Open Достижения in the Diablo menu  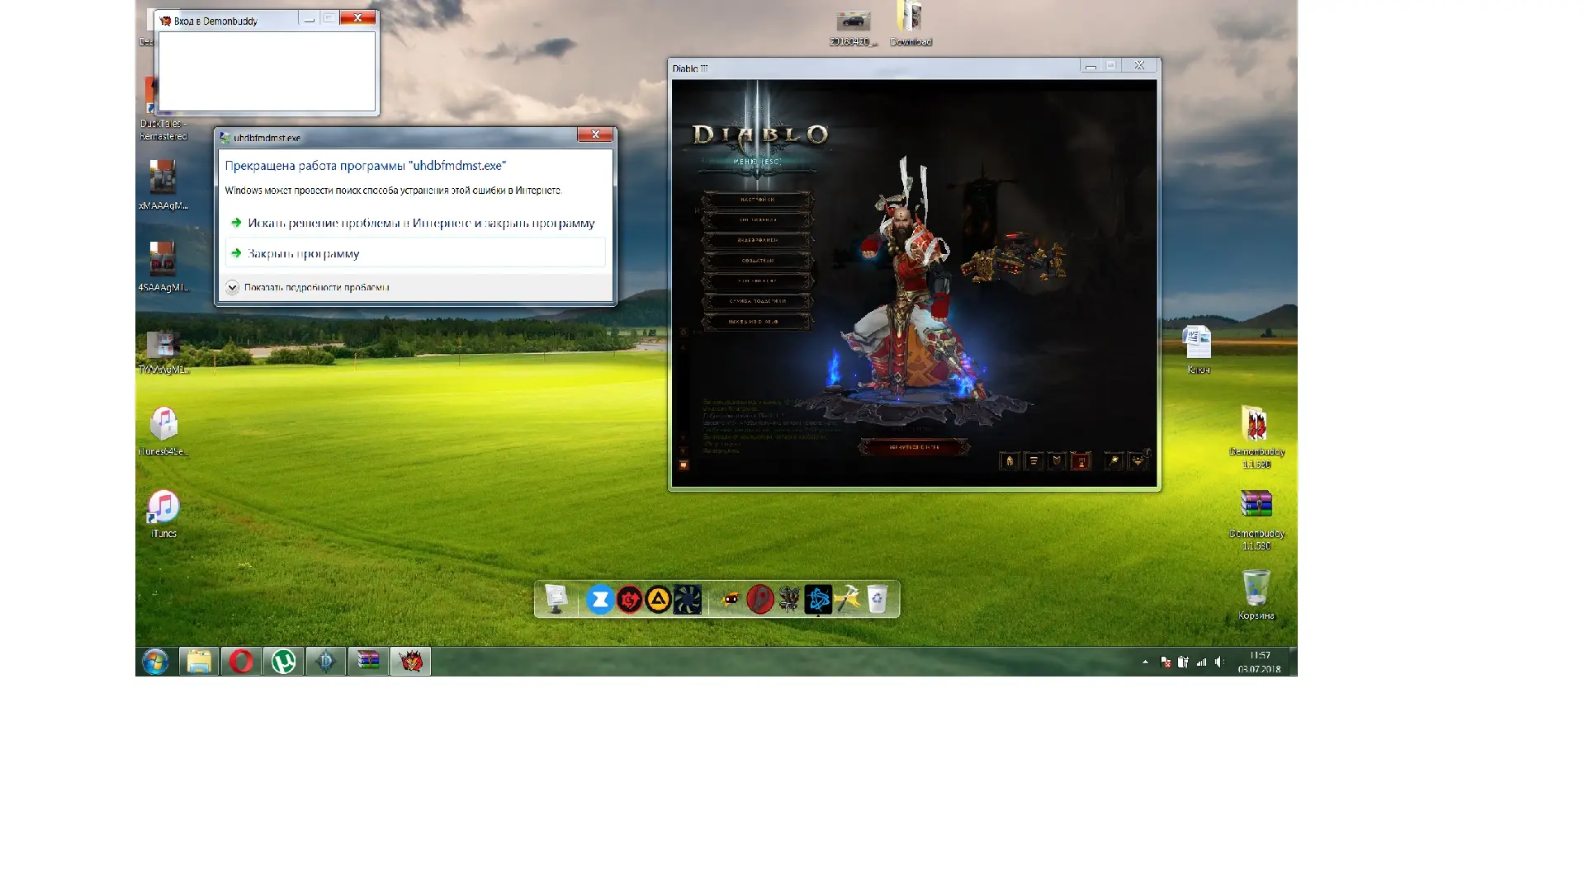pyautogui.click(x=757, y=220)
